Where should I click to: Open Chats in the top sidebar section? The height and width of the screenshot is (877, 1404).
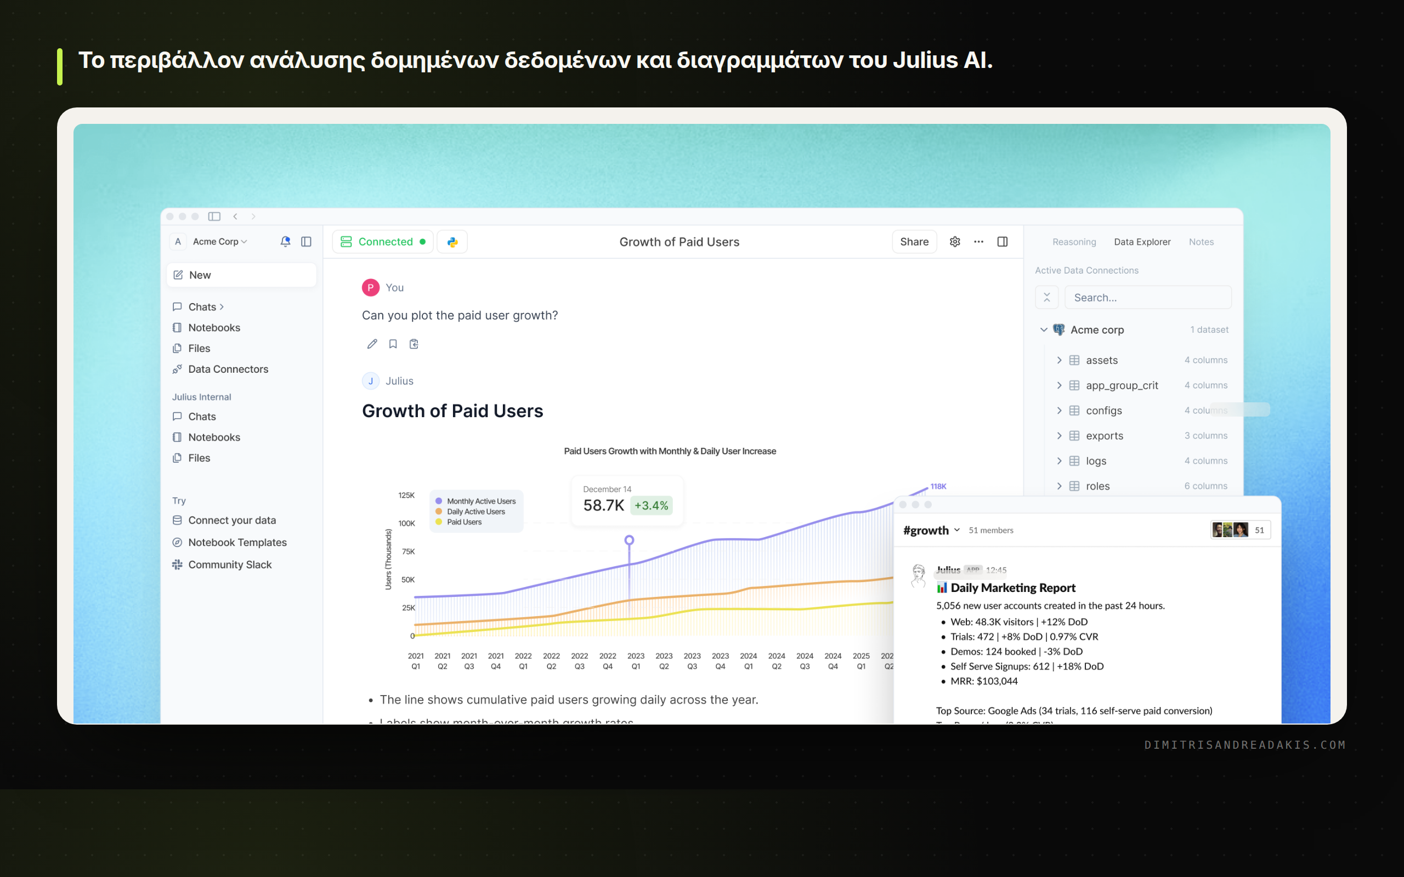[x=202, y=307]
